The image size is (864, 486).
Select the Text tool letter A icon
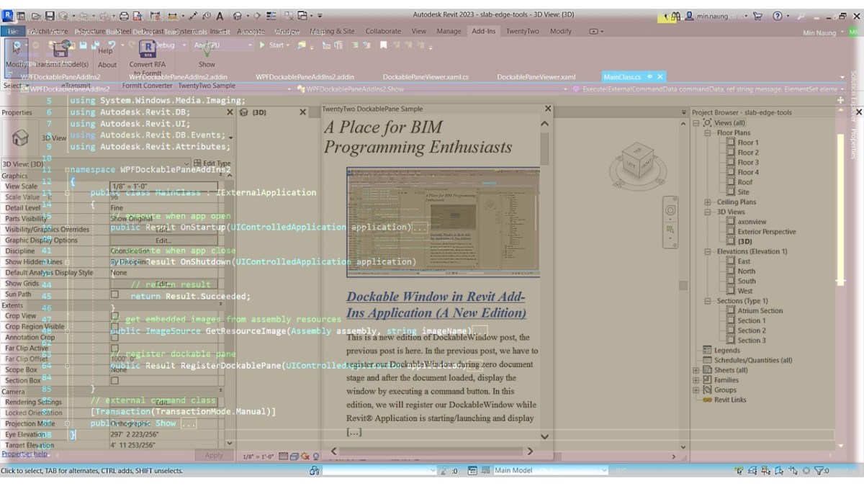219,16
